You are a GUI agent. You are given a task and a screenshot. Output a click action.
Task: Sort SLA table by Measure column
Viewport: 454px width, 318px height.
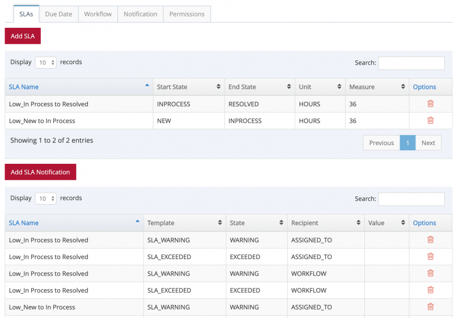pos(377,87)
